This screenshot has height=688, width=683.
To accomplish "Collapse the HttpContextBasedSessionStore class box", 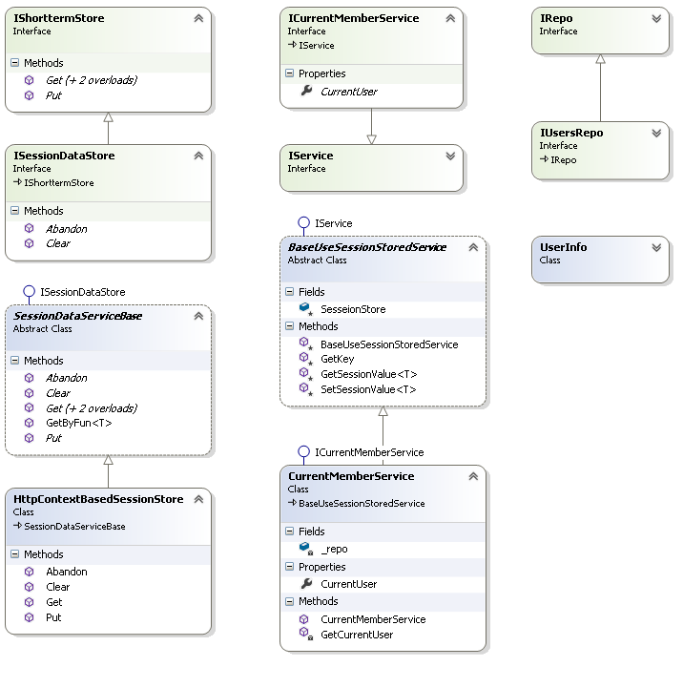I will 198,499.
